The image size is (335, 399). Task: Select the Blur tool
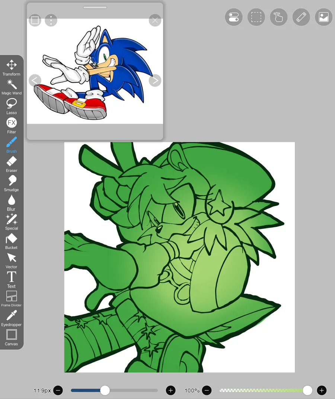12,203
